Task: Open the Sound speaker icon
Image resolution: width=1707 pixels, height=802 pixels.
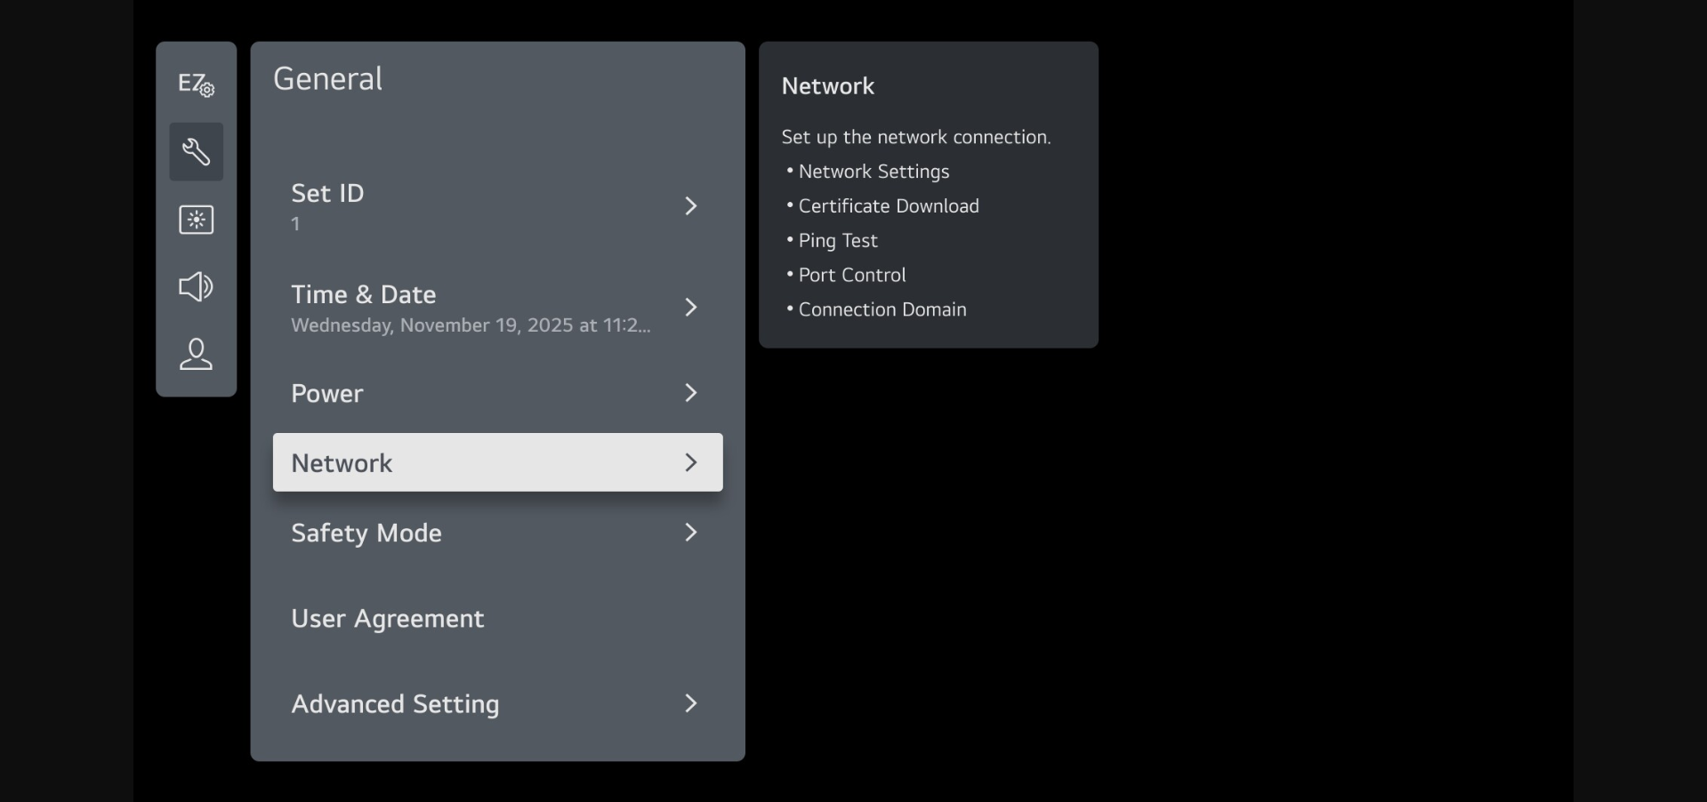Action: click(x=196, y=286)
